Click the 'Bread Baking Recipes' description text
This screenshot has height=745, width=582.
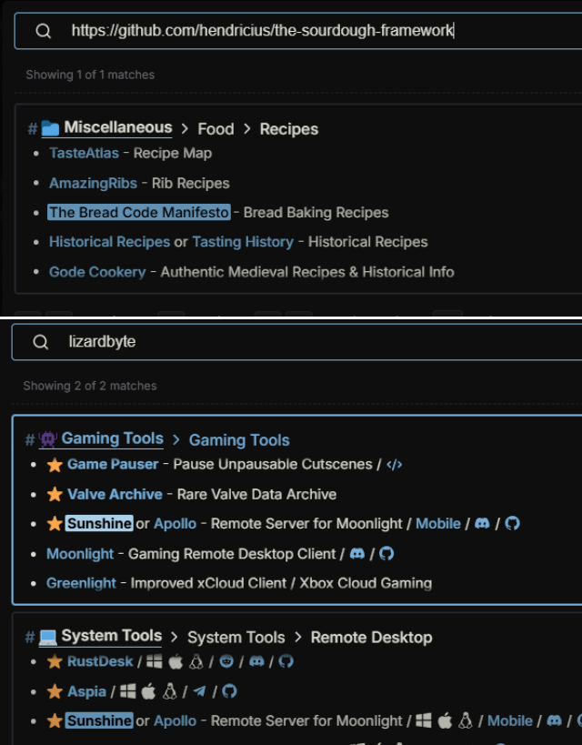(x=316, y=212)
